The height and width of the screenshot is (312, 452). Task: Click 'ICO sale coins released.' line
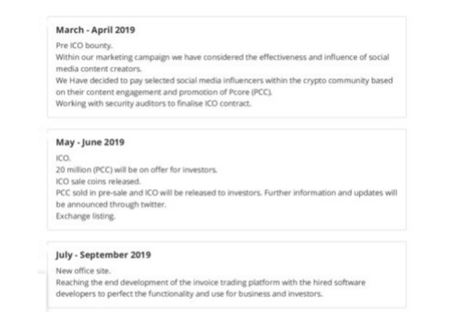point(98,181)
